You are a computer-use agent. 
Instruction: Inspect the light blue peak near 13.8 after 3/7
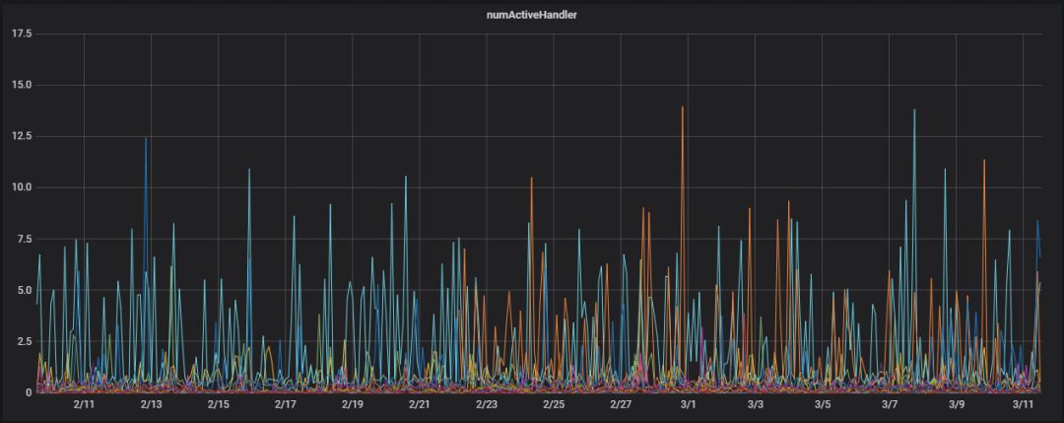coord(914,110)
